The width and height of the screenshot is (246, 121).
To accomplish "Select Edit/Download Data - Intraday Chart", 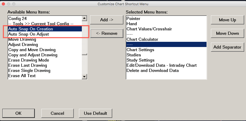I will coord(166,65).
